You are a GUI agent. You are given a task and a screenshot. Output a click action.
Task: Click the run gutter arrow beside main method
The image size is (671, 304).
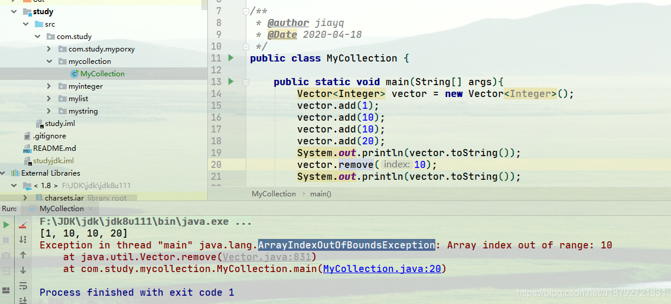click(231, 81)
